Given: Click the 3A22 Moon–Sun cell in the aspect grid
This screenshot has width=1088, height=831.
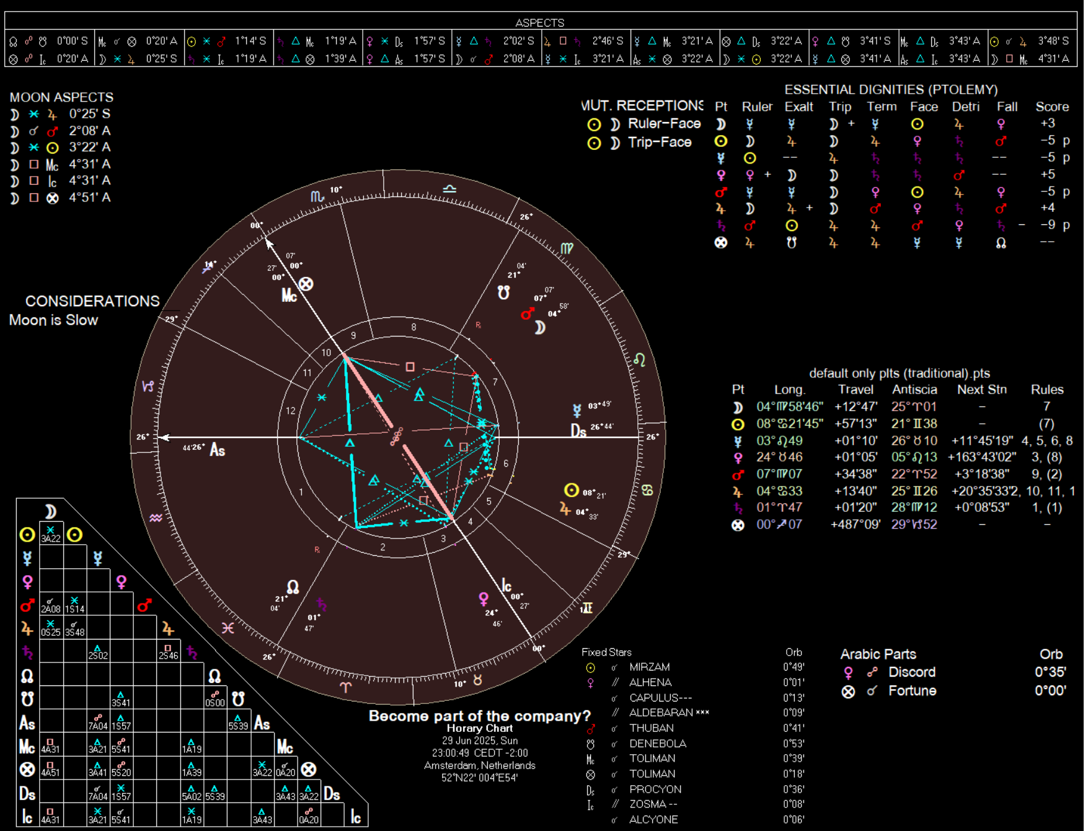Looking at the screenshot, I should pyautogui.click(x=51, y=534).
